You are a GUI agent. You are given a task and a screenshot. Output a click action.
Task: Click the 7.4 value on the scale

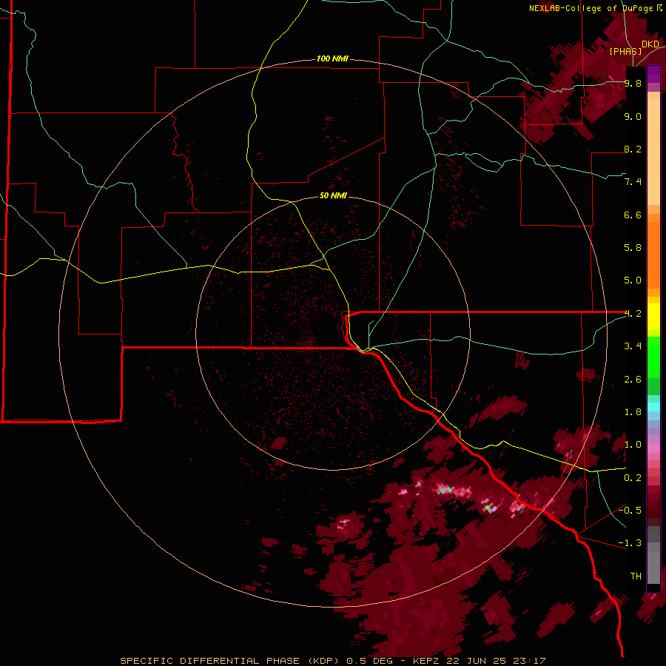click(x=633, y=182)
